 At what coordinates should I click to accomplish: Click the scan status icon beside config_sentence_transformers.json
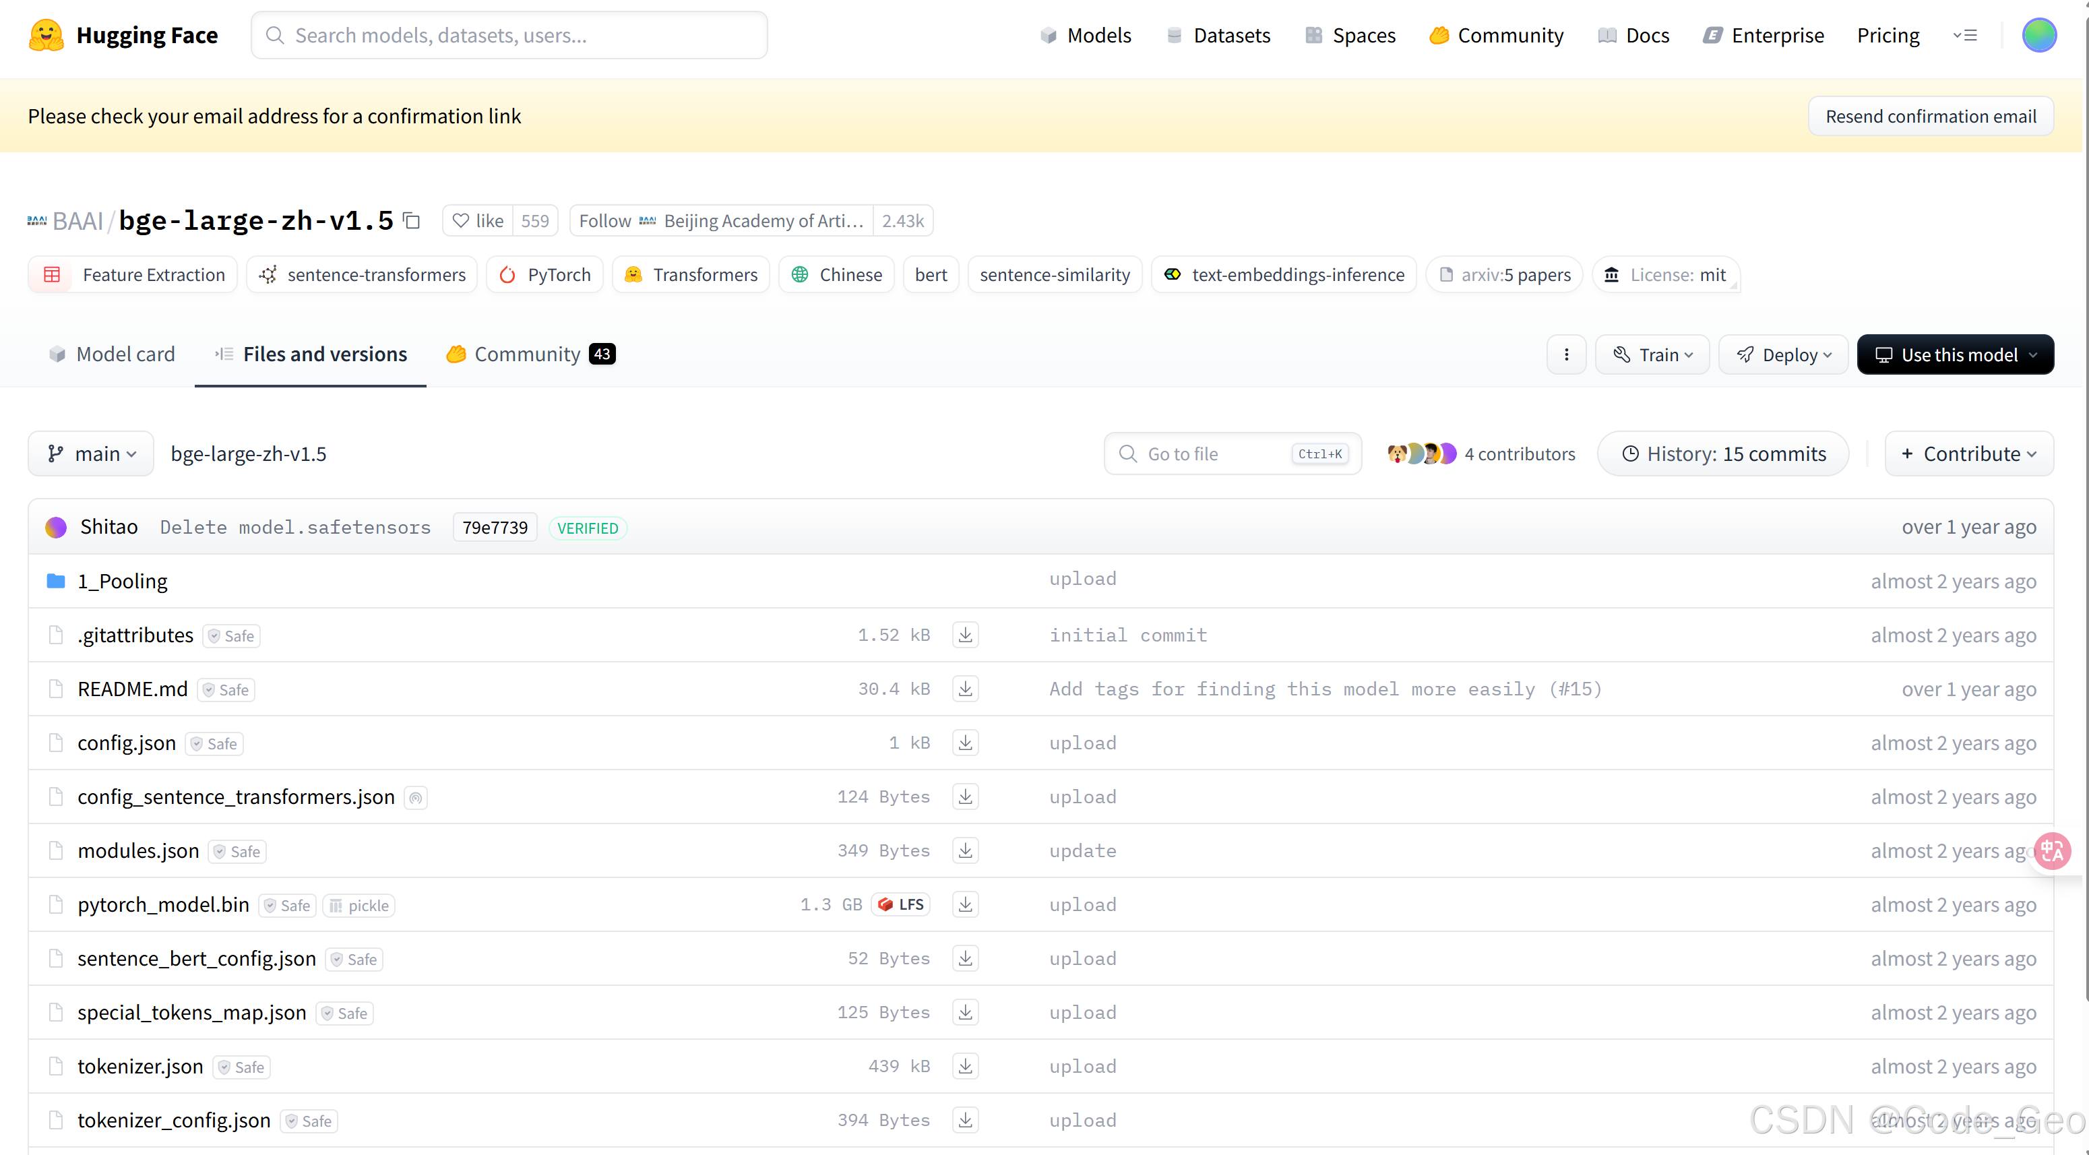(x=415, y=798)
